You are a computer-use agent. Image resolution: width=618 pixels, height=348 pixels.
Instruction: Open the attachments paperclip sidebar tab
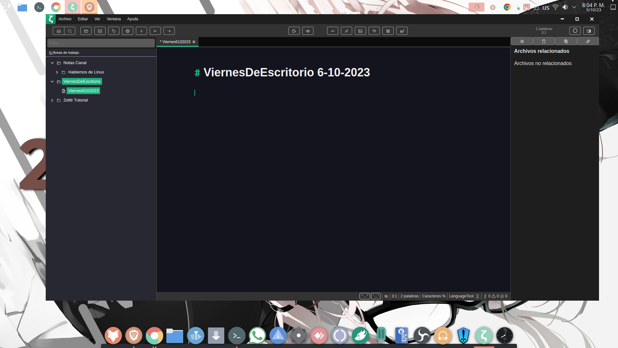(x=588, y=41)
